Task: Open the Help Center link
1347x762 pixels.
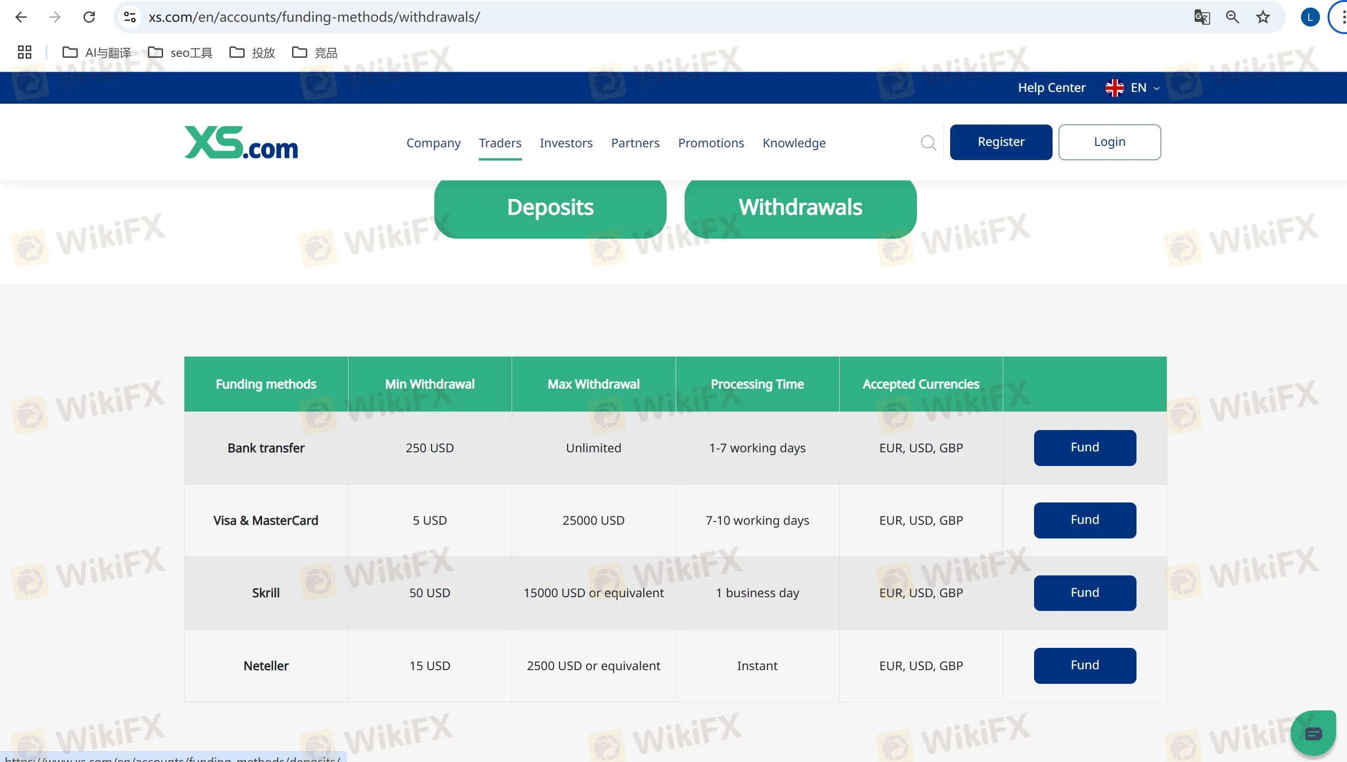Action: point(1052,88)
